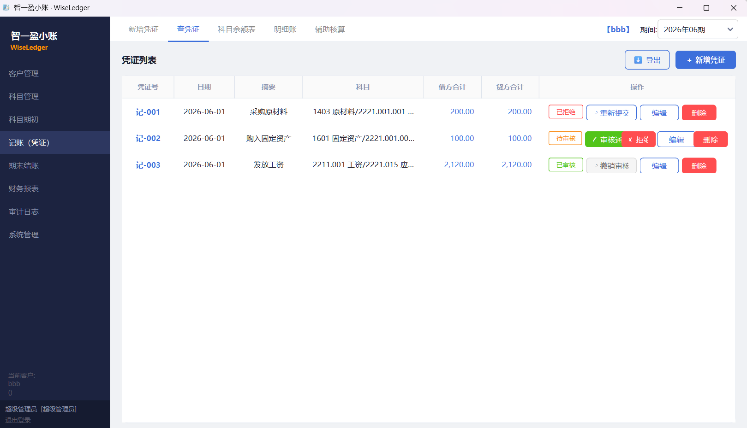Click subject cell 1403 原材料
Screen dimensions: 747x428
[x=363, y=111]
